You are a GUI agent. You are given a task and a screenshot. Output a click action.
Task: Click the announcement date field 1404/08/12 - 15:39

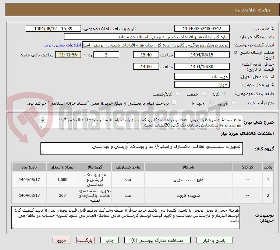pos(53,29)
